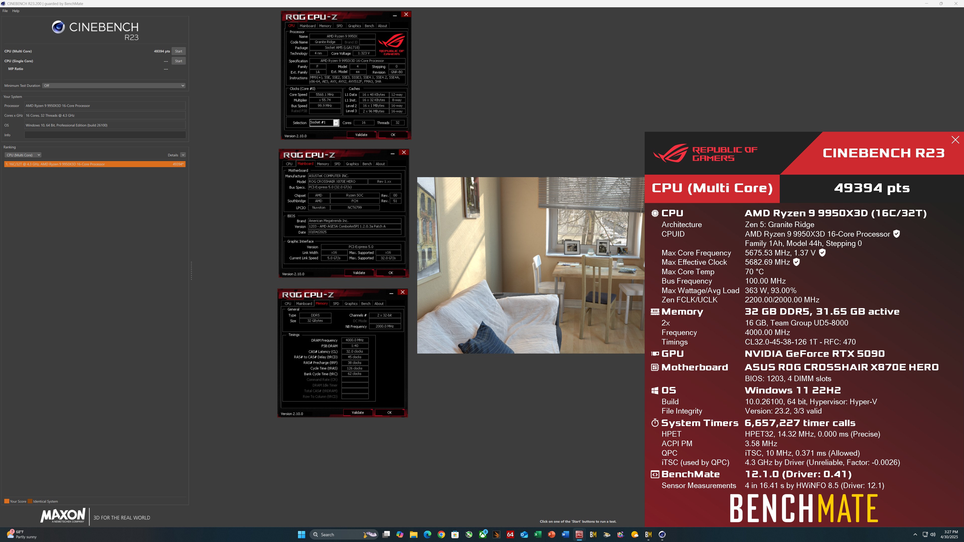This screenshot has width=964, height=542.
Task: Open File Explorer from the taskbar
Action: coord(414,534)
